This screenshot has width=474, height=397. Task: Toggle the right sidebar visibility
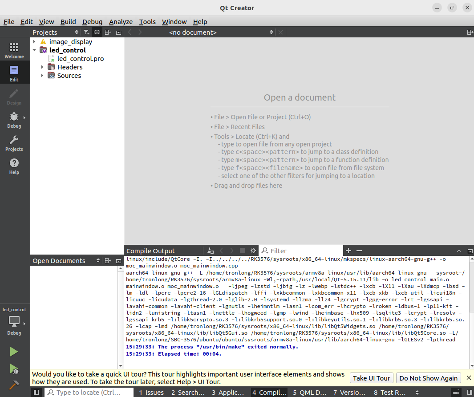[x=469, y=392]
